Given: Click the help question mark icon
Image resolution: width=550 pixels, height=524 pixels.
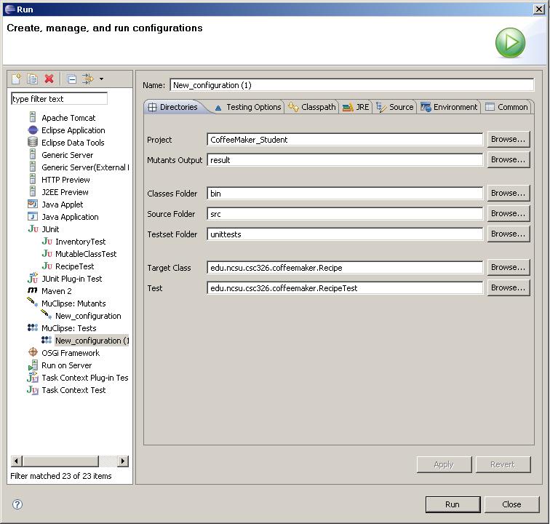Looking at the screenshot, I should point(17,504).
